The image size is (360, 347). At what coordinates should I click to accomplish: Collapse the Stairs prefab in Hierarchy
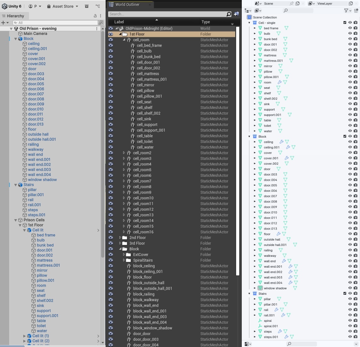click(16, 185)
